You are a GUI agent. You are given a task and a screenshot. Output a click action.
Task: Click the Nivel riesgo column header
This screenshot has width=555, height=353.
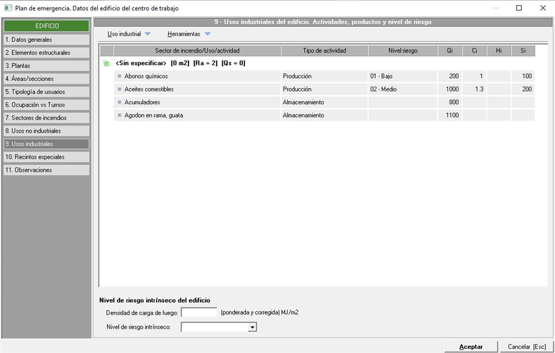[x=402, y=51]
